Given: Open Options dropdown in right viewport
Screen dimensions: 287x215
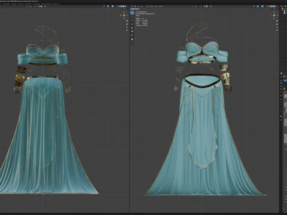Looking at the screenshot, I should point(274,9).
